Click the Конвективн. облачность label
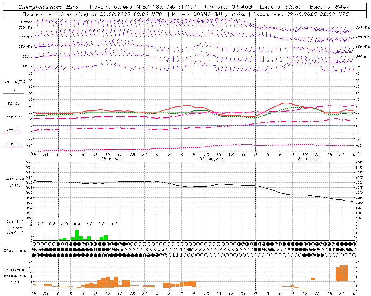Image resolution: width=371 pixels, height=296 pixels. (x=15, y=276)
